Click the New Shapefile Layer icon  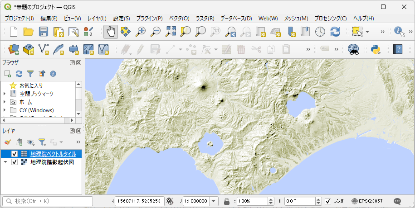coord(44,49)
